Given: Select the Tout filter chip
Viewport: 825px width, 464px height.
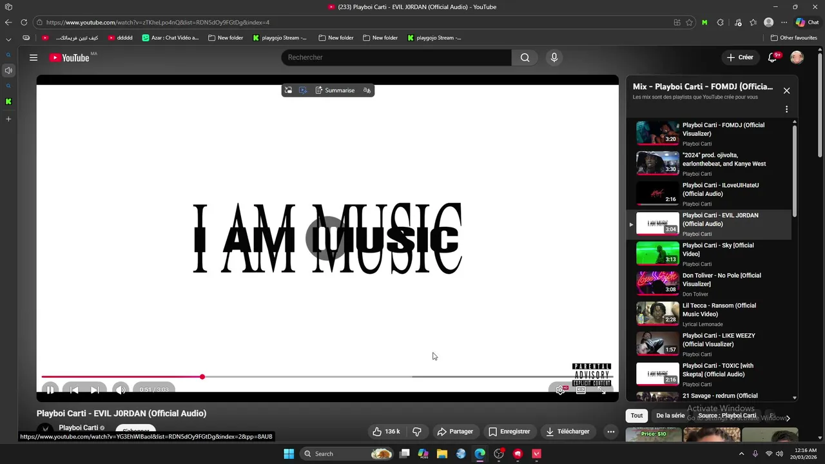Looking at the screenshot, I should [637, 416].
